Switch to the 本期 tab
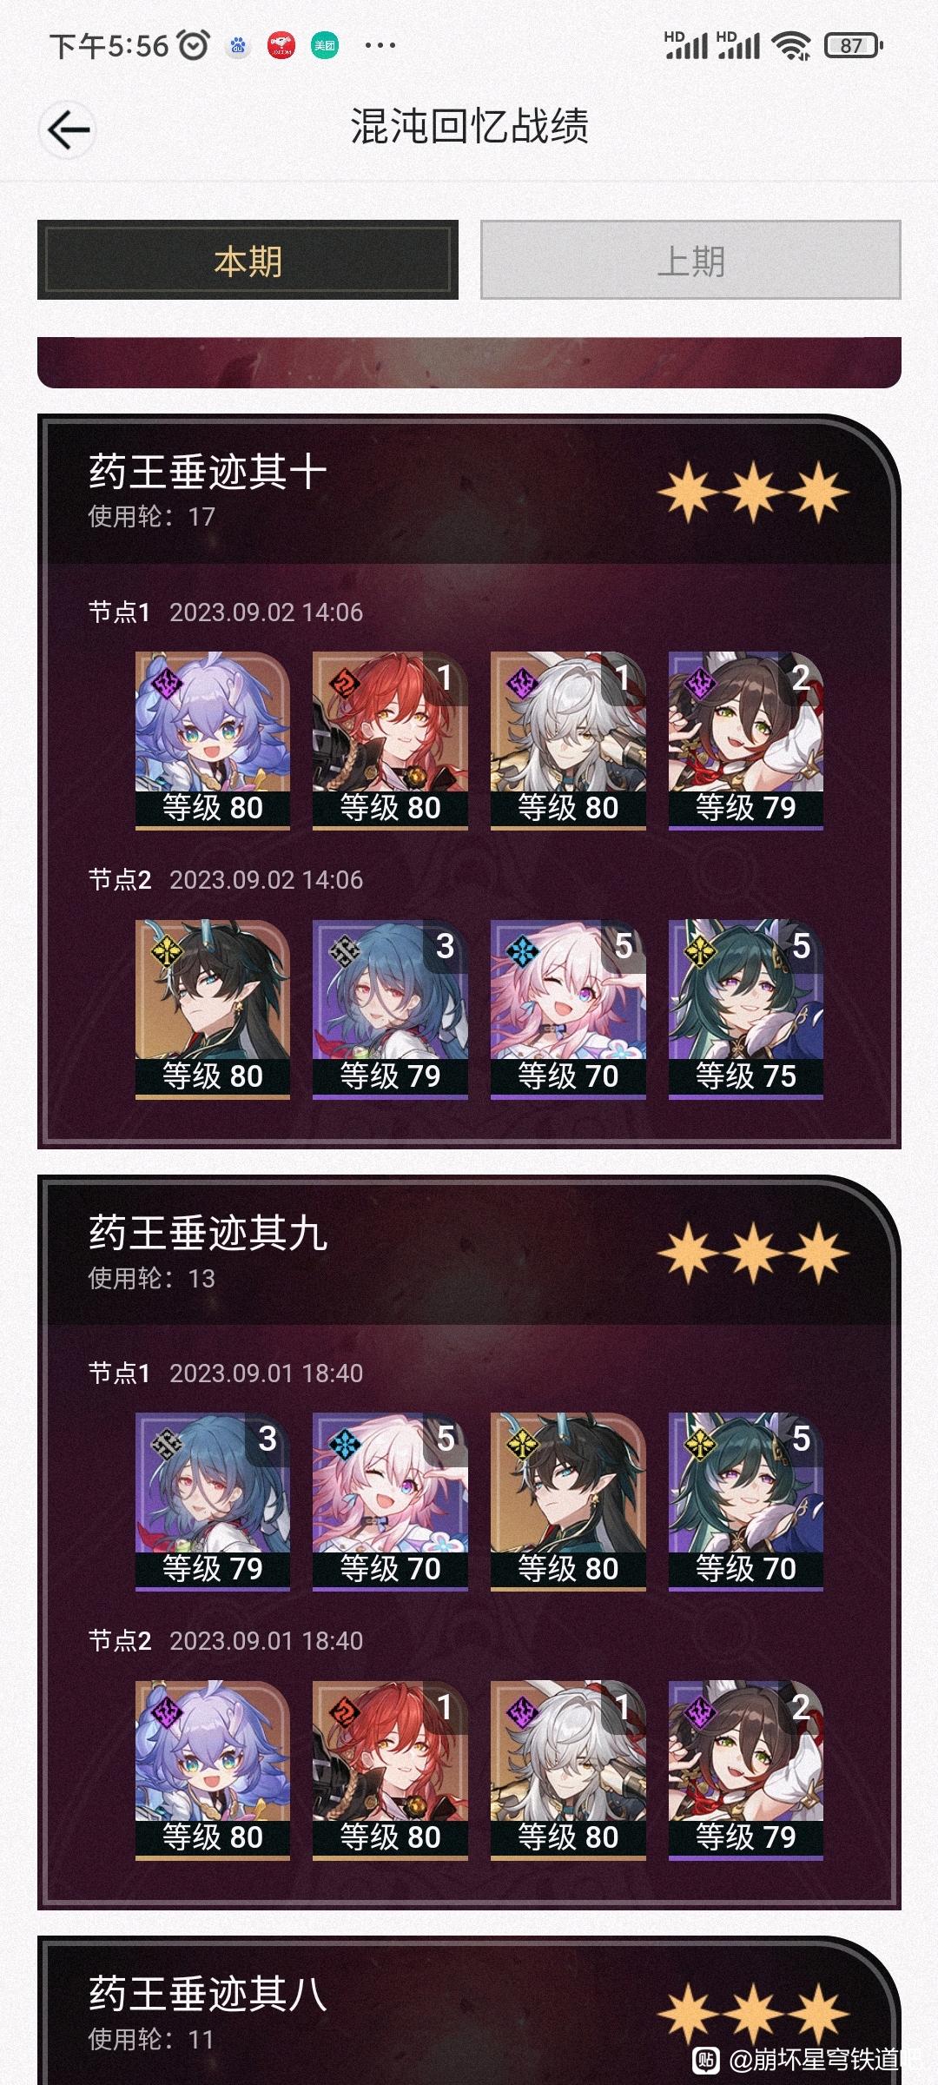The image size is (938, 2085). (x=248, y=261)
